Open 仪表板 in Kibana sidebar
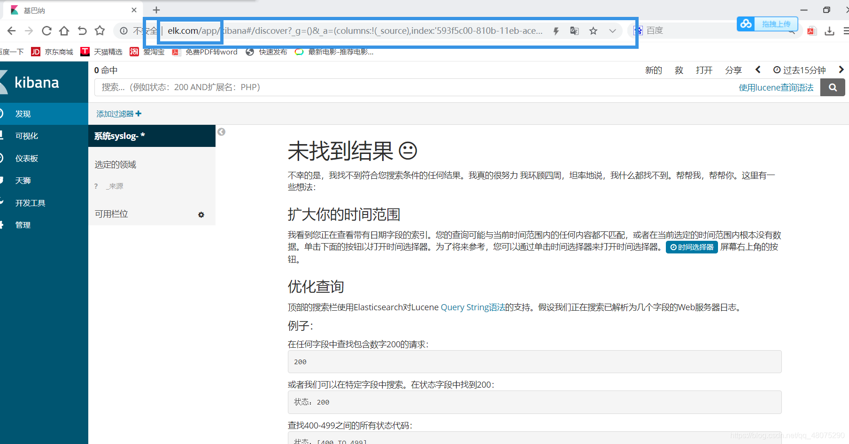The height and width of the screenshot is (444, 849). [44, 158]
